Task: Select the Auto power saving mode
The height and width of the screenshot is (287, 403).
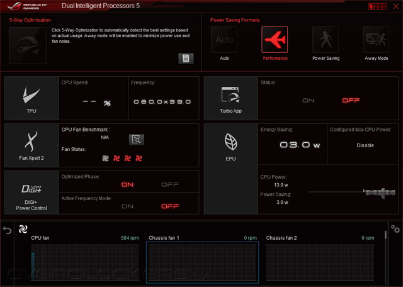Action: [224, 40]
